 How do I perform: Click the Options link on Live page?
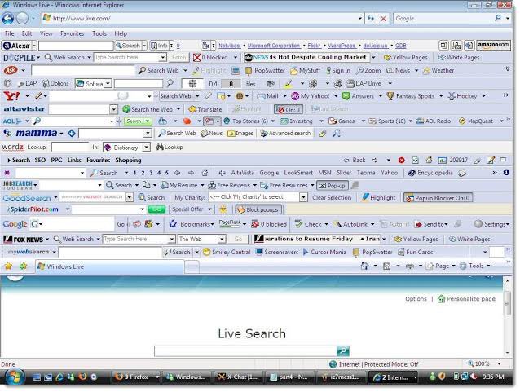tap(416, 299)
